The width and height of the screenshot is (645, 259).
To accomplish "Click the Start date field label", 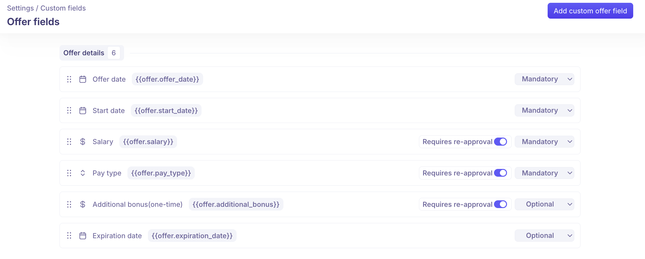I will pyautogui.click(x=109, y=111).
